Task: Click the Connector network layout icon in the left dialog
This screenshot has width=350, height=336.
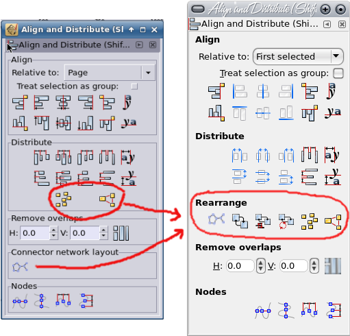Action: [20, 267]
